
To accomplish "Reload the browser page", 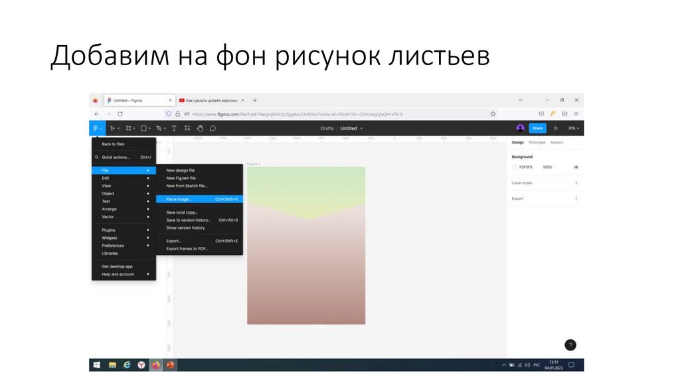I will tap(120, 114).
